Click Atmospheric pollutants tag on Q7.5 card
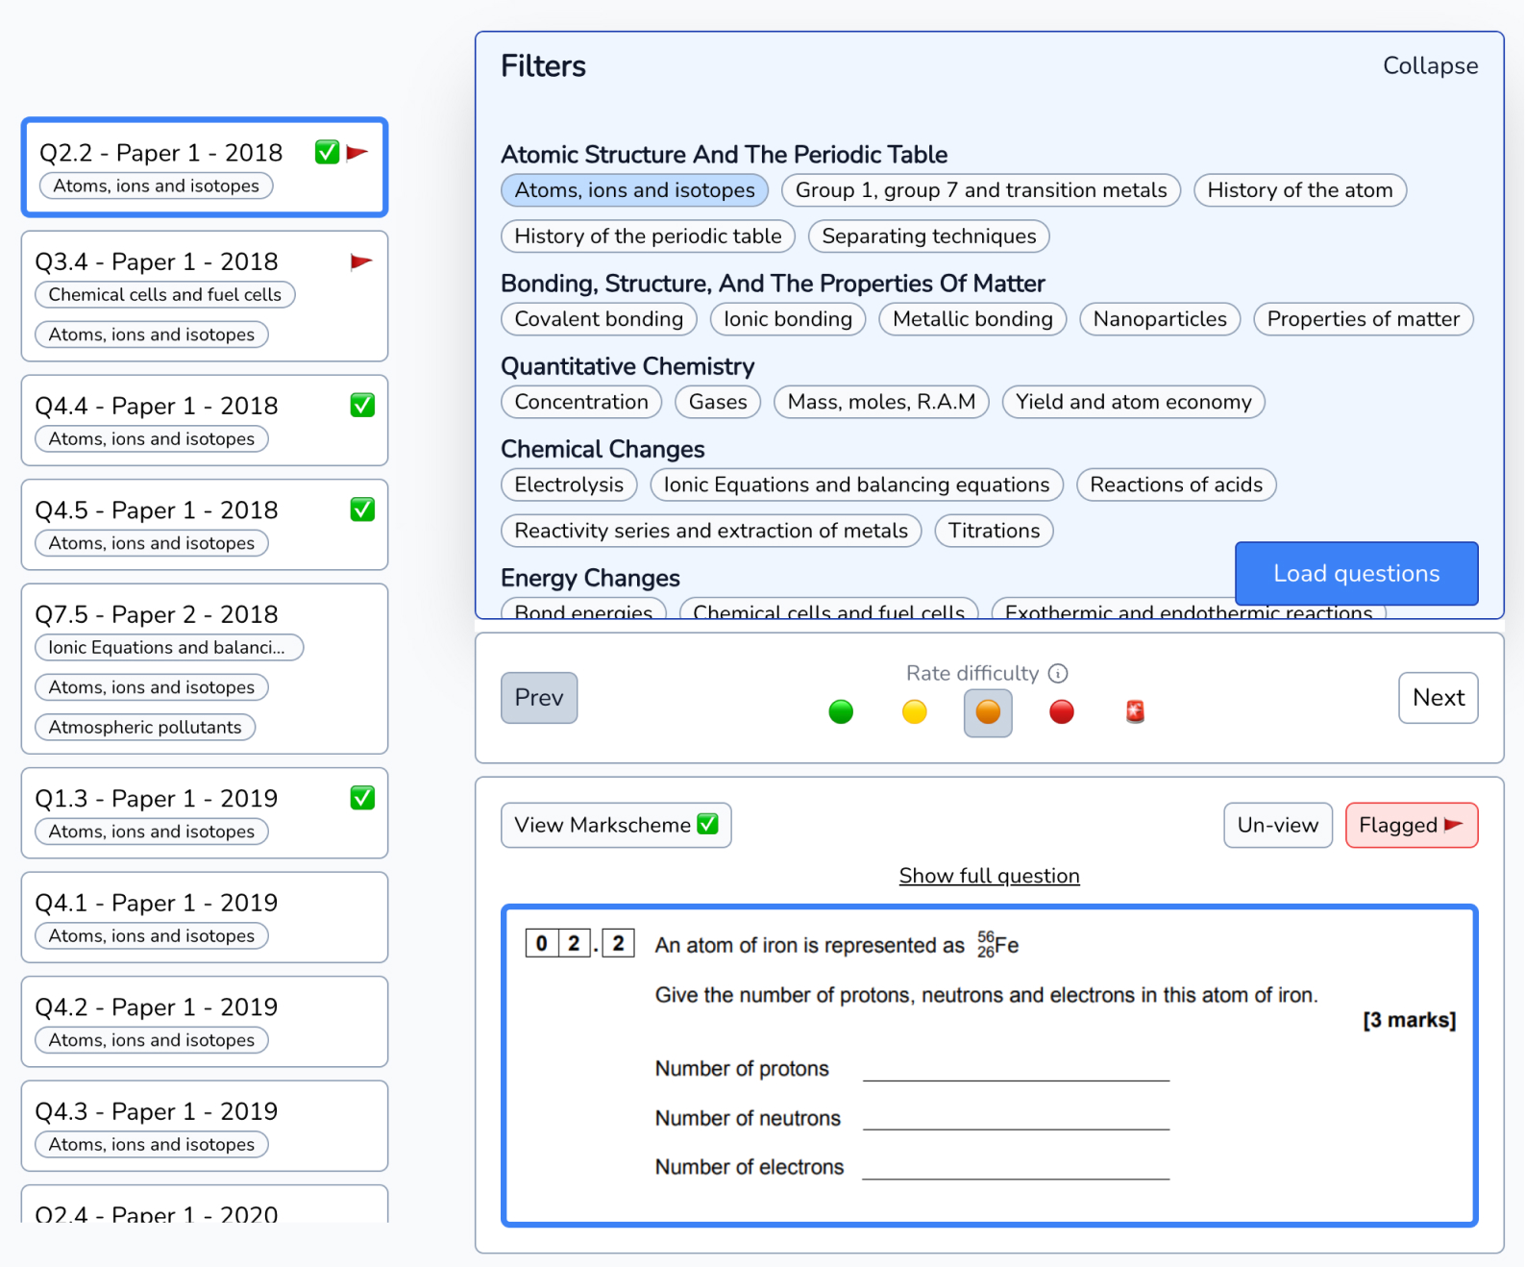This screenshot has height=1267, width=1525. point(145,728)
